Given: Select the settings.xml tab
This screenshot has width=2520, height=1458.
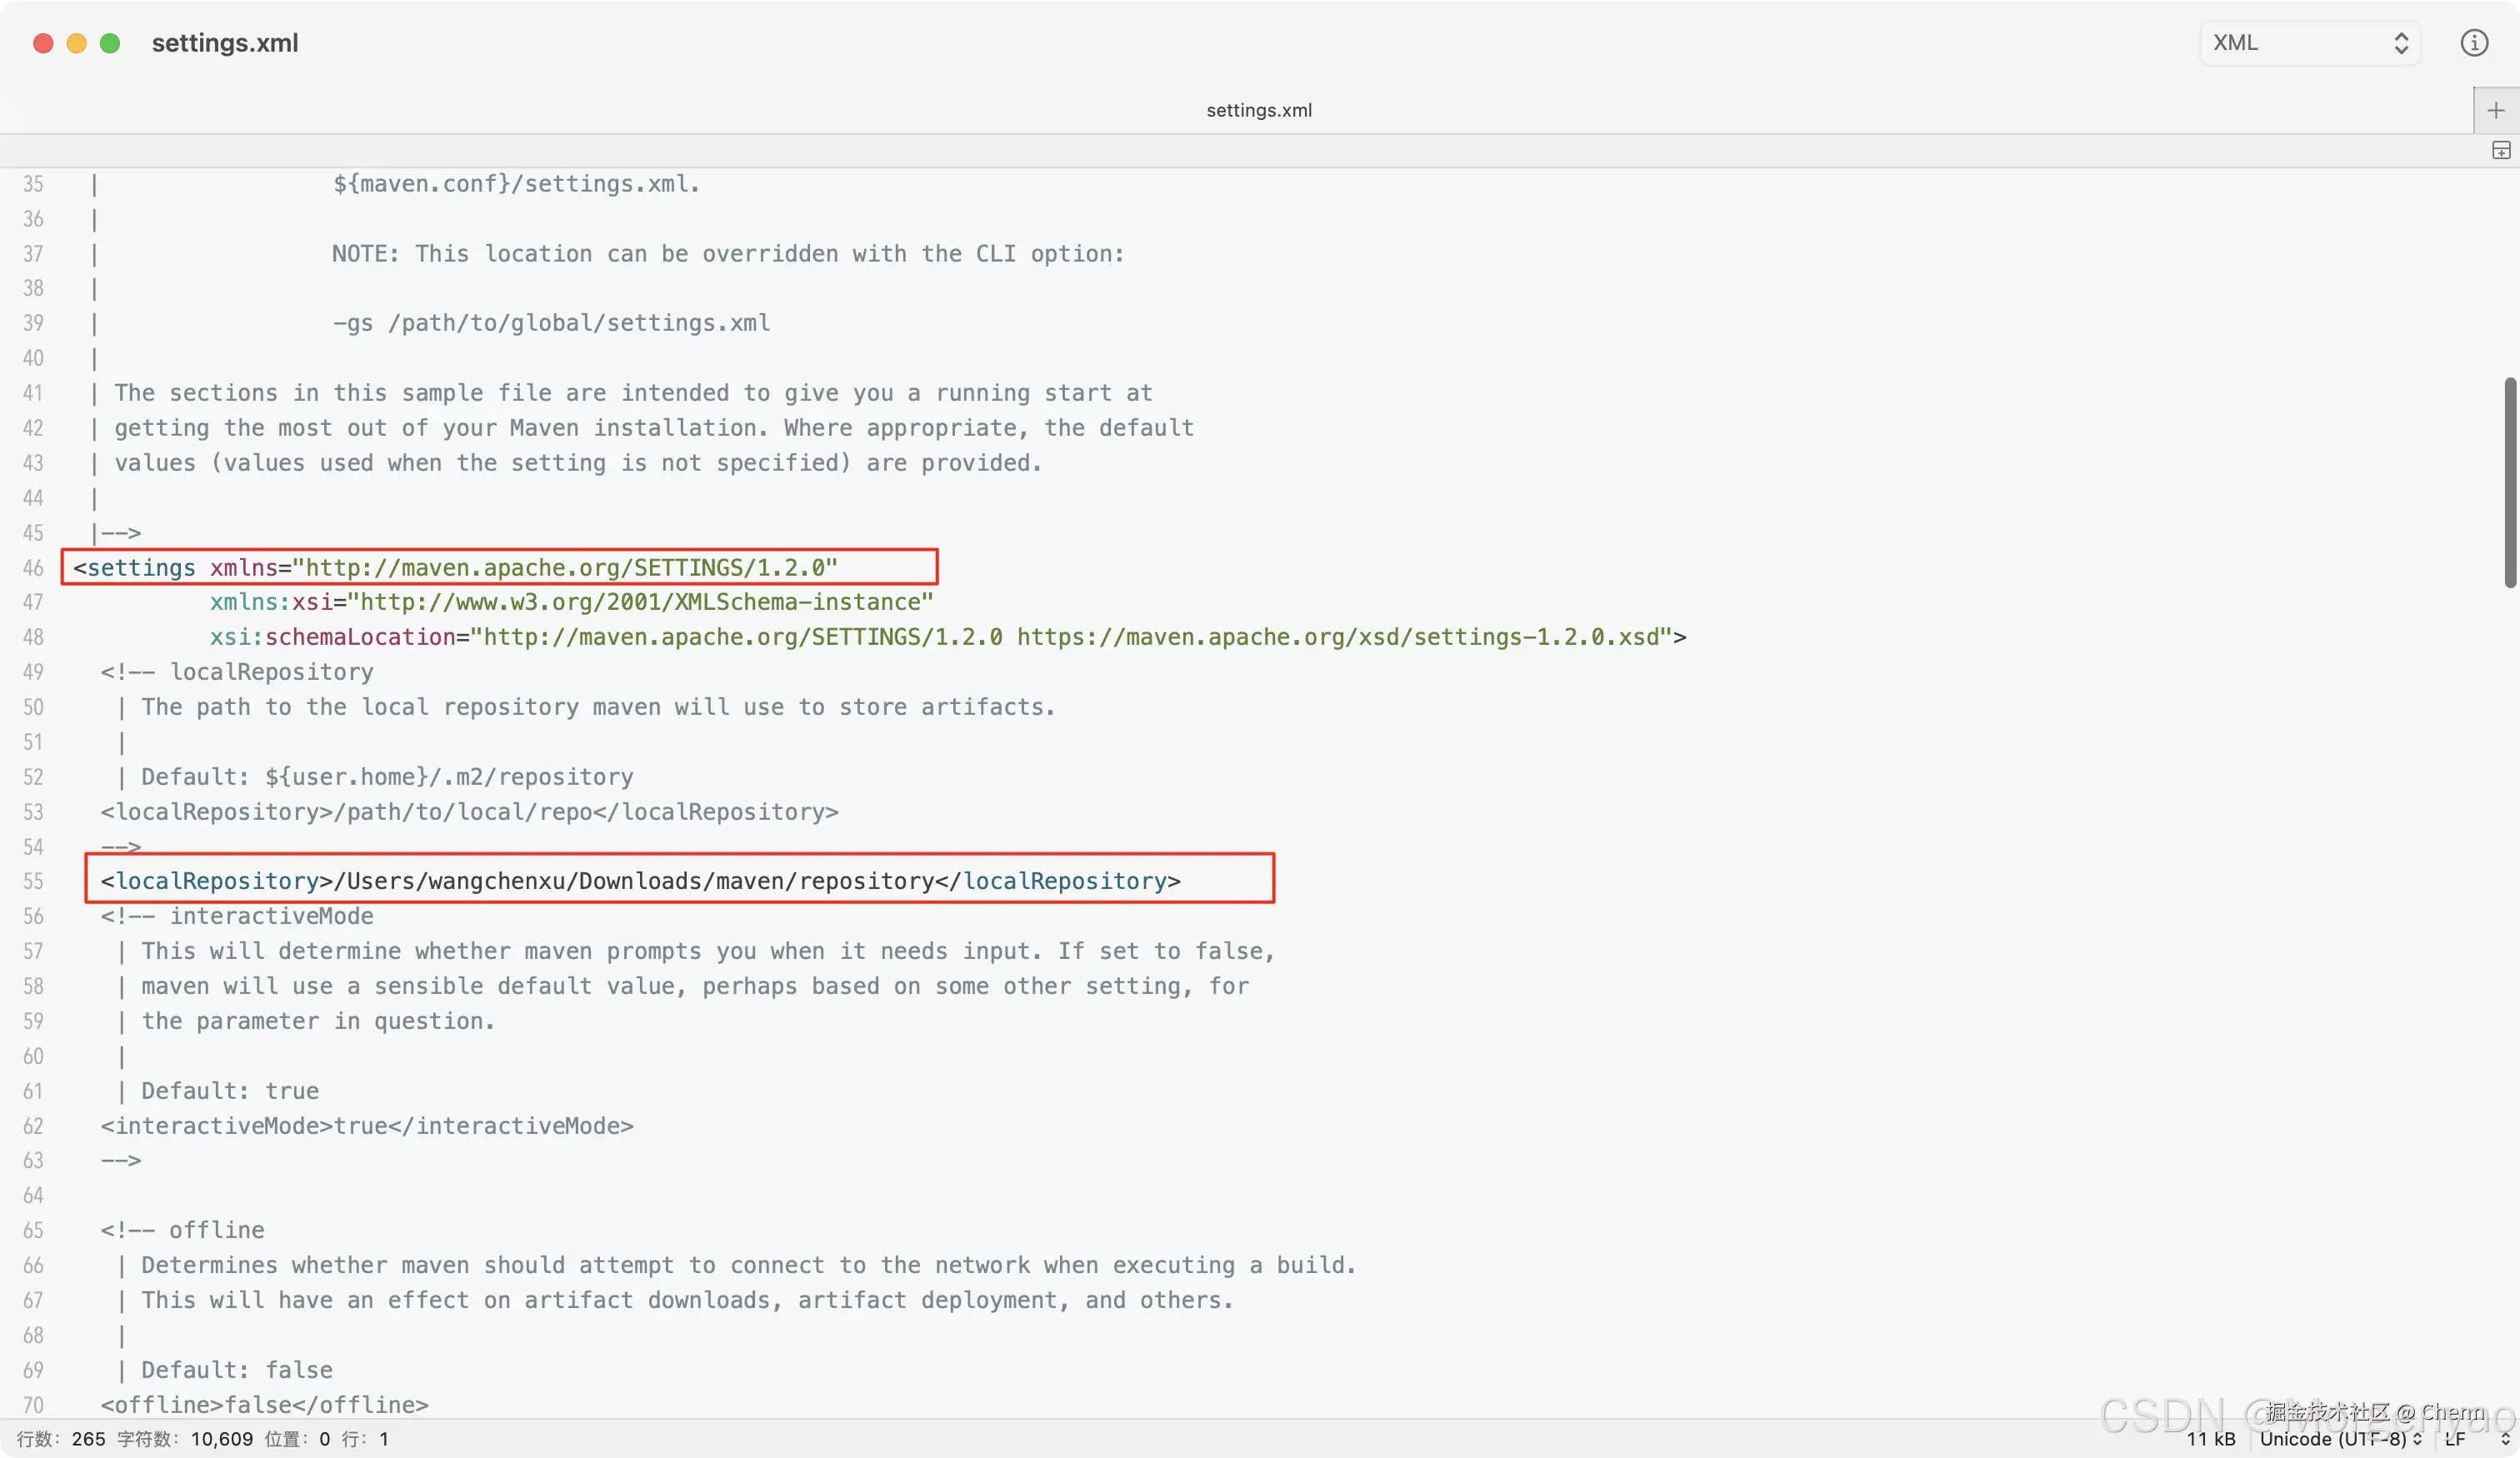Looking at the screenshot, I should (x=1258, y=110).
